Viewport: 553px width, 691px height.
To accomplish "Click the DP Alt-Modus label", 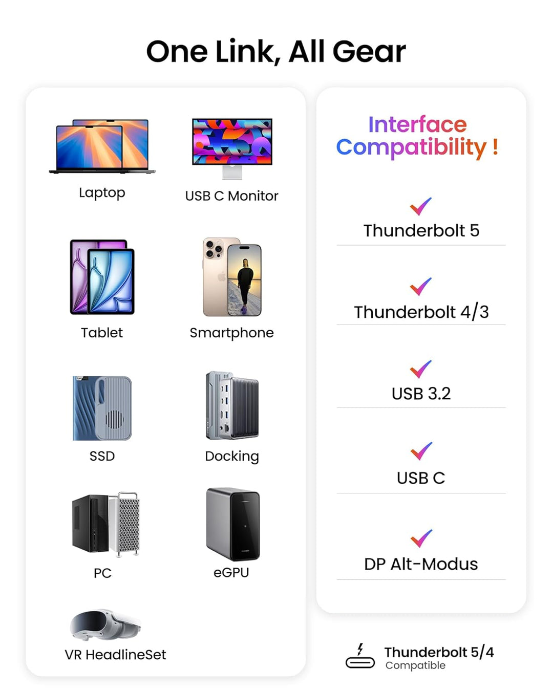I will [x=421, y=564].
